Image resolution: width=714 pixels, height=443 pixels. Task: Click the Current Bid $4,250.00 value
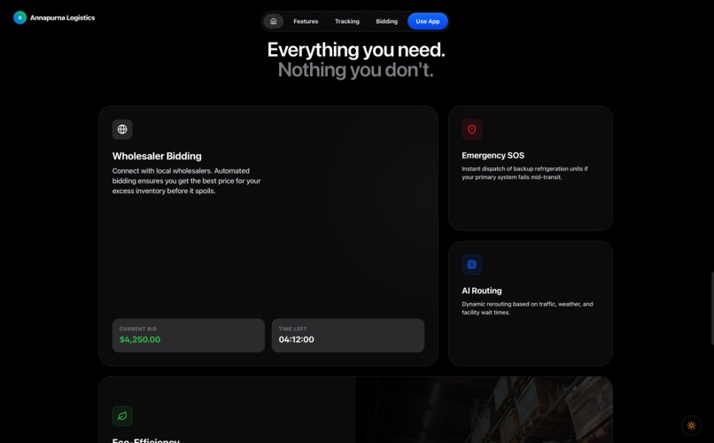point(140,339)
